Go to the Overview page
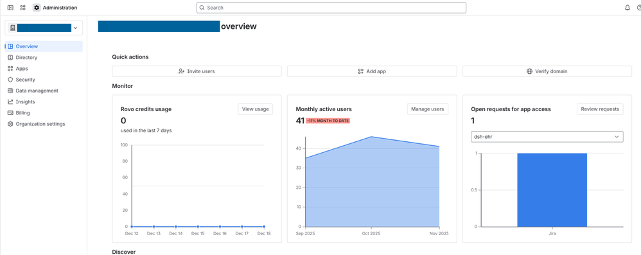Screen dimensions: 641x255 pos(44,47)
